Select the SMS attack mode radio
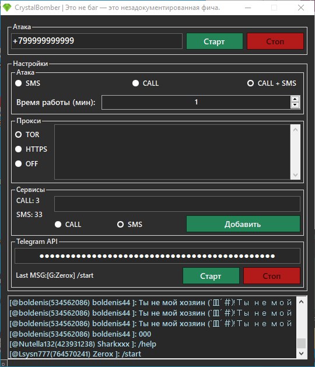The width and height of the screenshot is (315, 367). tap(19, 83)
